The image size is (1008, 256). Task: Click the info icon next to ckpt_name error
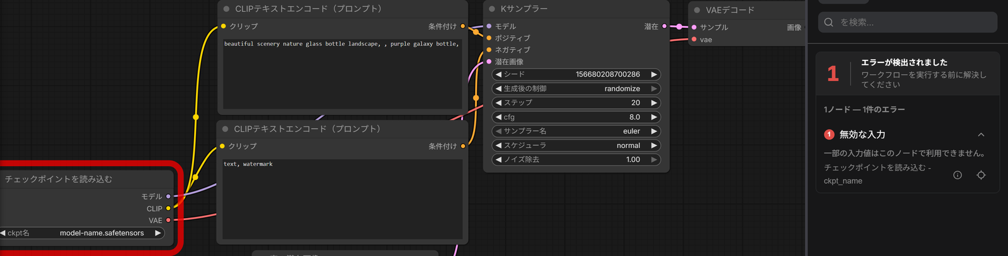coord(958,175)
